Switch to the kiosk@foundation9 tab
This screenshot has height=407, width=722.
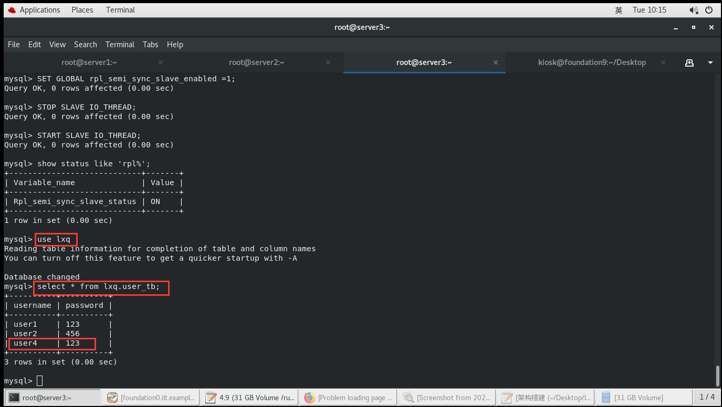[592, 62]
